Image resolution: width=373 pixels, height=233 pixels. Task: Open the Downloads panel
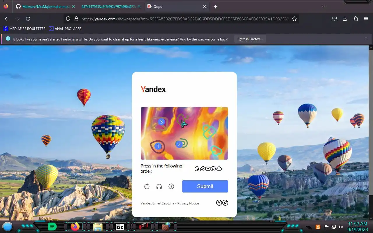(x=345, y=19)
